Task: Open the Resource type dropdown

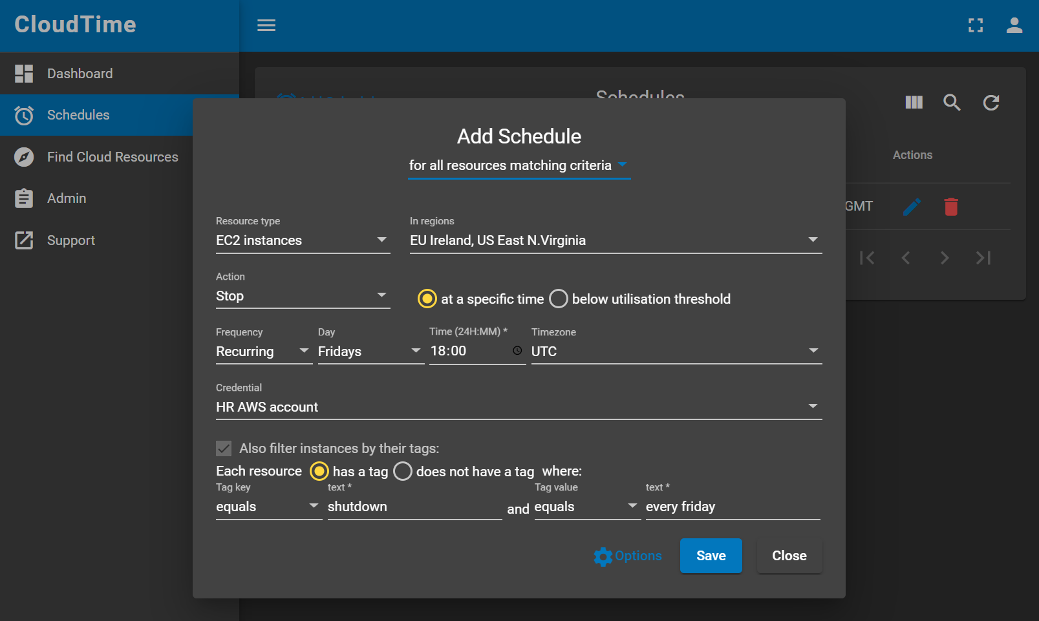Action: click(x=303, y=240)
